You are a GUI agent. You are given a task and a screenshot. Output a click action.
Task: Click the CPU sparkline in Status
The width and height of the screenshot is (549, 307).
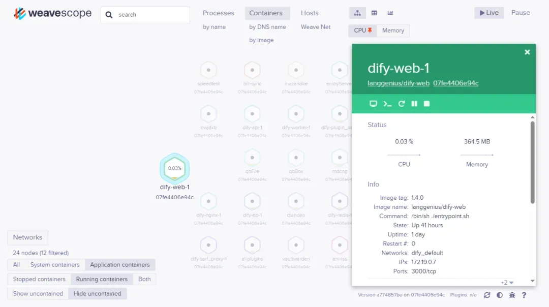[x=404, y=155]
